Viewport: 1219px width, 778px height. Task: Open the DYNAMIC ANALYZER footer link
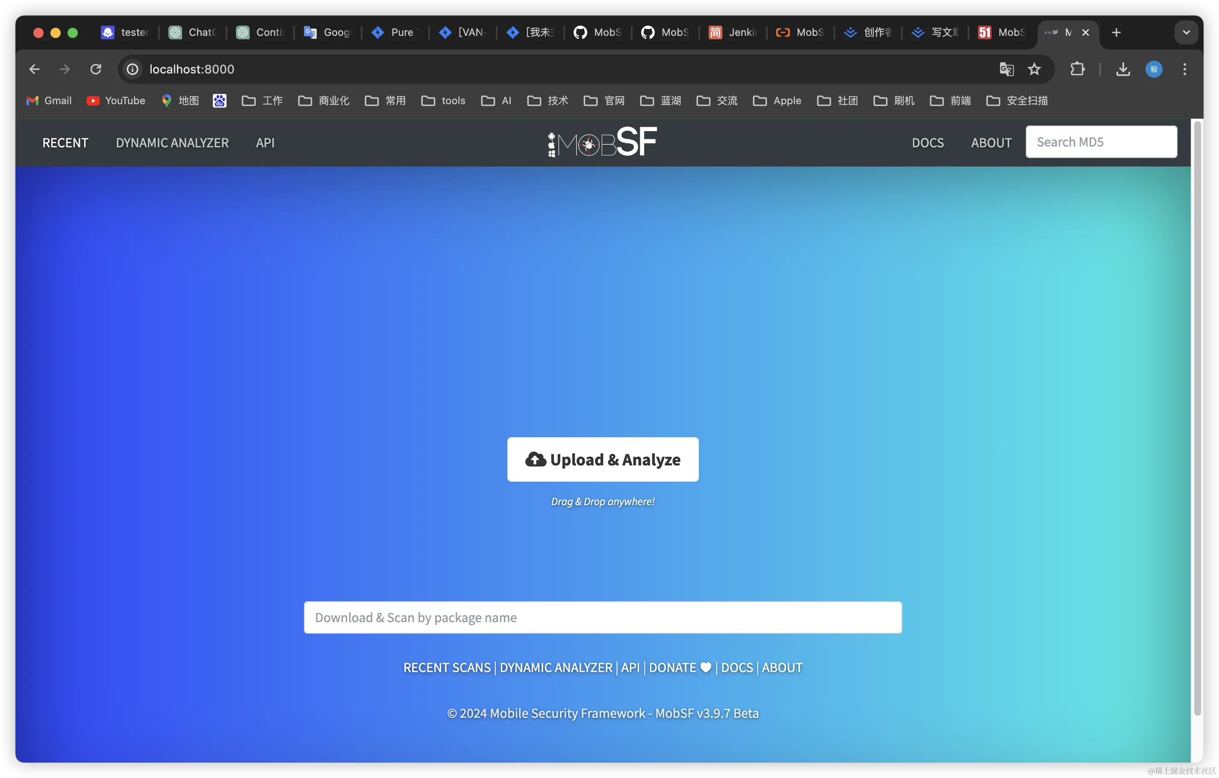coord(556,667)
